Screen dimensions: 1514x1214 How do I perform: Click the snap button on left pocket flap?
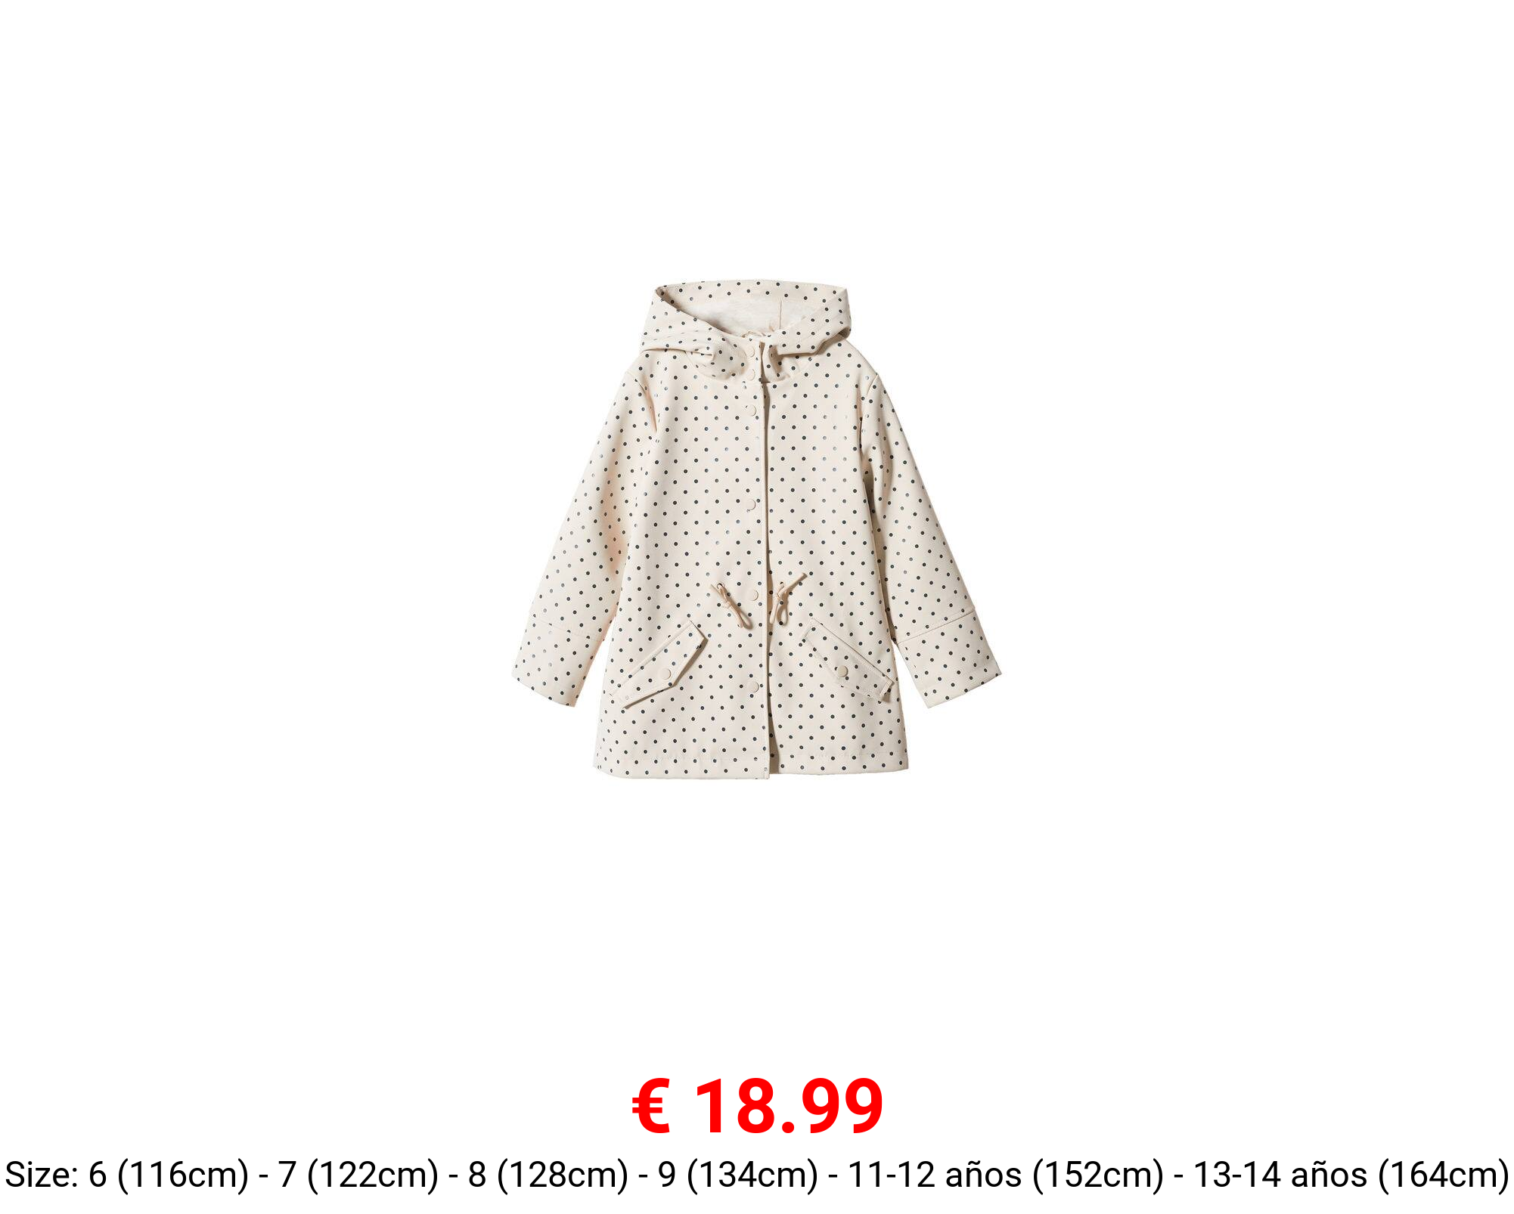tap(666, 674)
